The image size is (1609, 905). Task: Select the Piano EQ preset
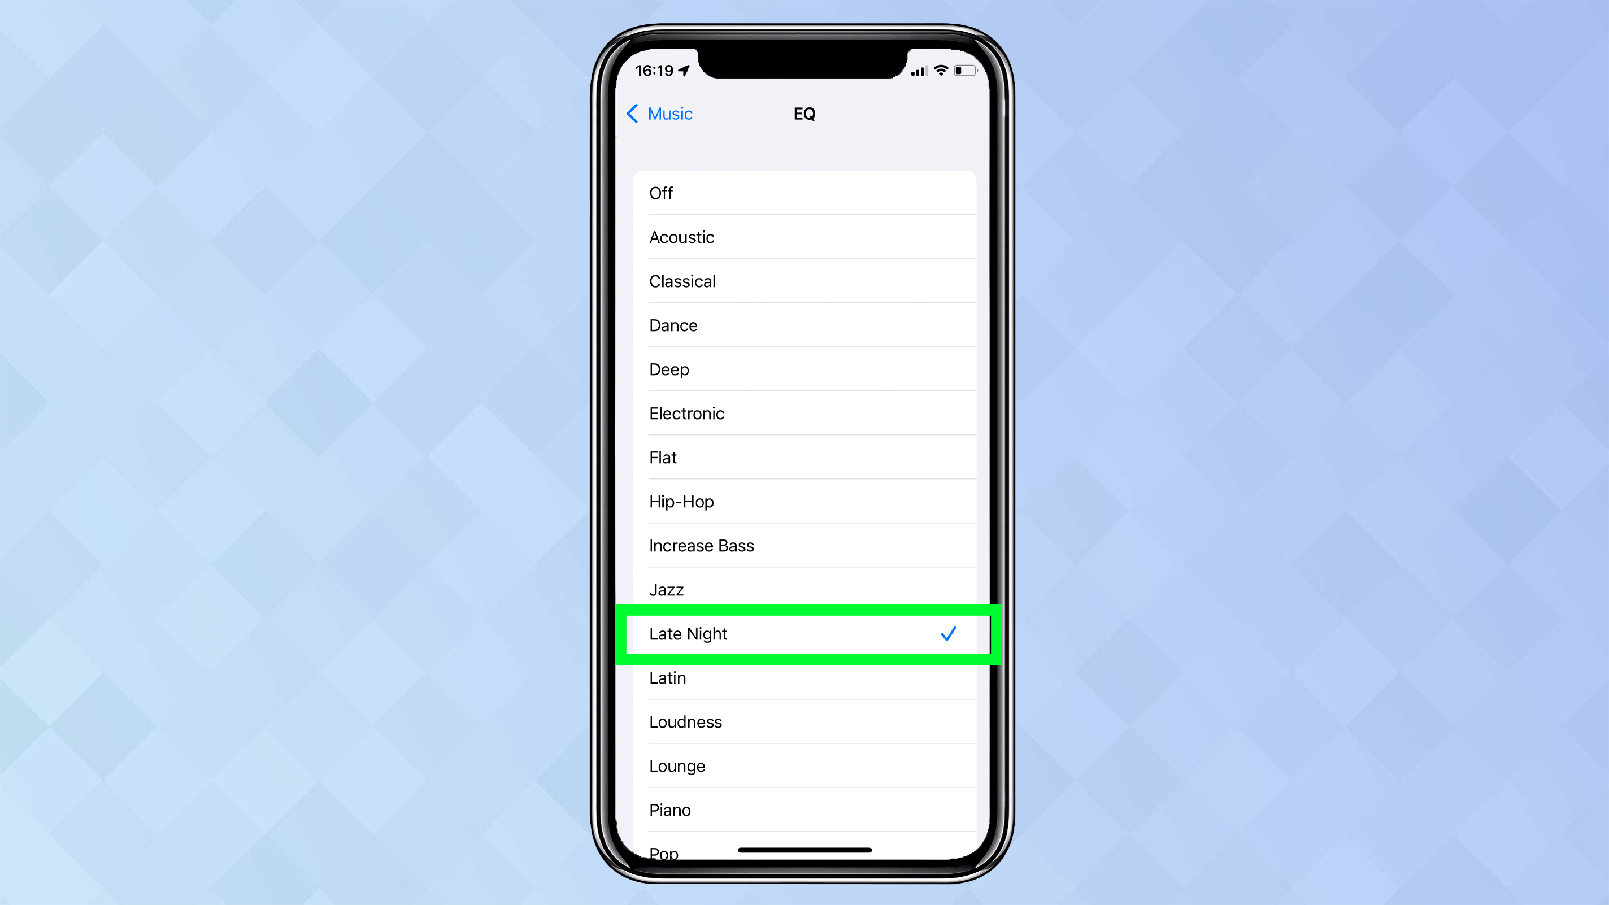point(804,810)
